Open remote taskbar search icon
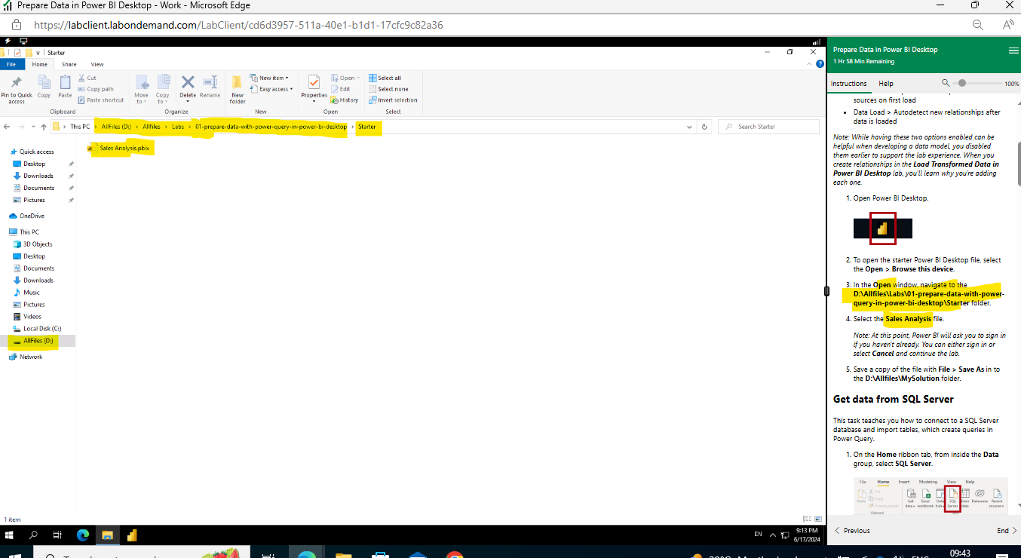1021x558 pixels. click(33, 535)
